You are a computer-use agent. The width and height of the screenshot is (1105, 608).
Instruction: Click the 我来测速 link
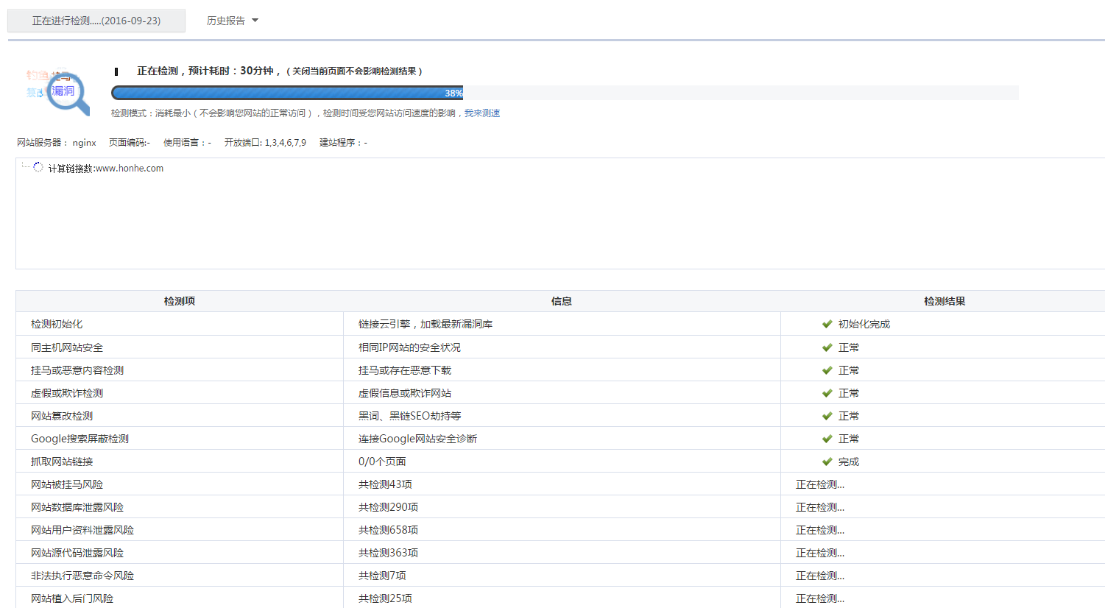click(482, 113)
